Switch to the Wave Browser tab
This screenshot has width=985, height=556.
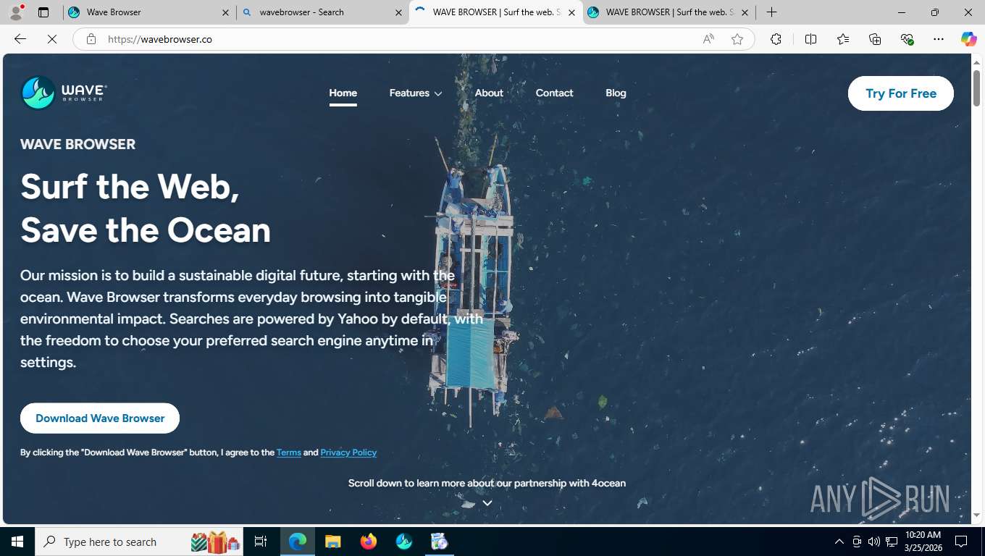click(x=148, y=12)
